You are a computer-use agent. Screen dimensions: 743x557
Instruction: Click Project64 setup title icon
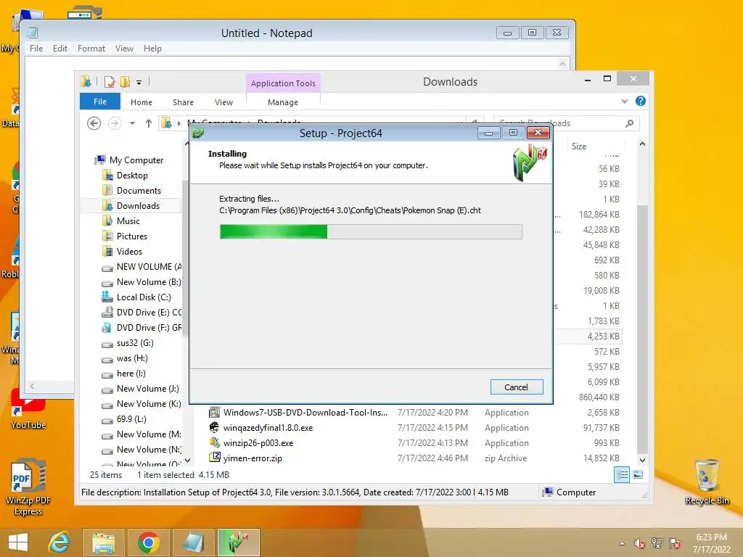[x=198, y=133]
